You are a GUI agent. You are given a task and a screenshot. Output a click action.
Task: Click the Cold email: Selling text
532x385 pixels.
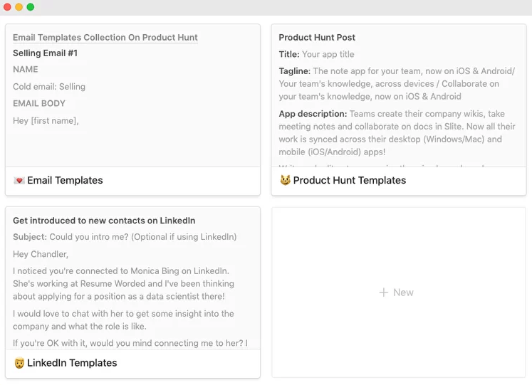tap(49, 87)
